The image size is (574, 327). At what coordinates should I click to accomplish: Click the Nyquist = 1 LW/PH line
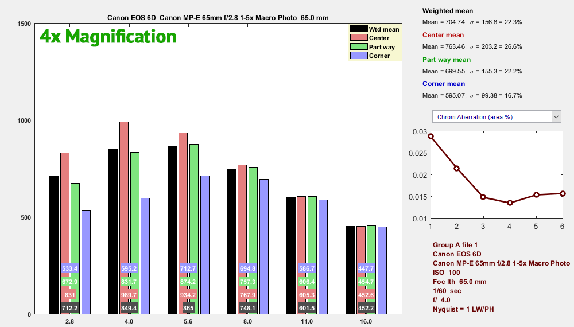[x=463, y=309]
